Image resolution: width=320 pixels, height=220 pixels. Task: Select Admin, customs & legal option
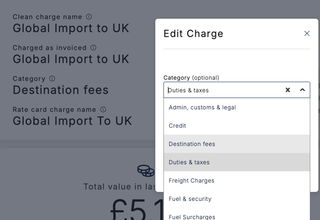pyautogui.click(x=203, y=107)
